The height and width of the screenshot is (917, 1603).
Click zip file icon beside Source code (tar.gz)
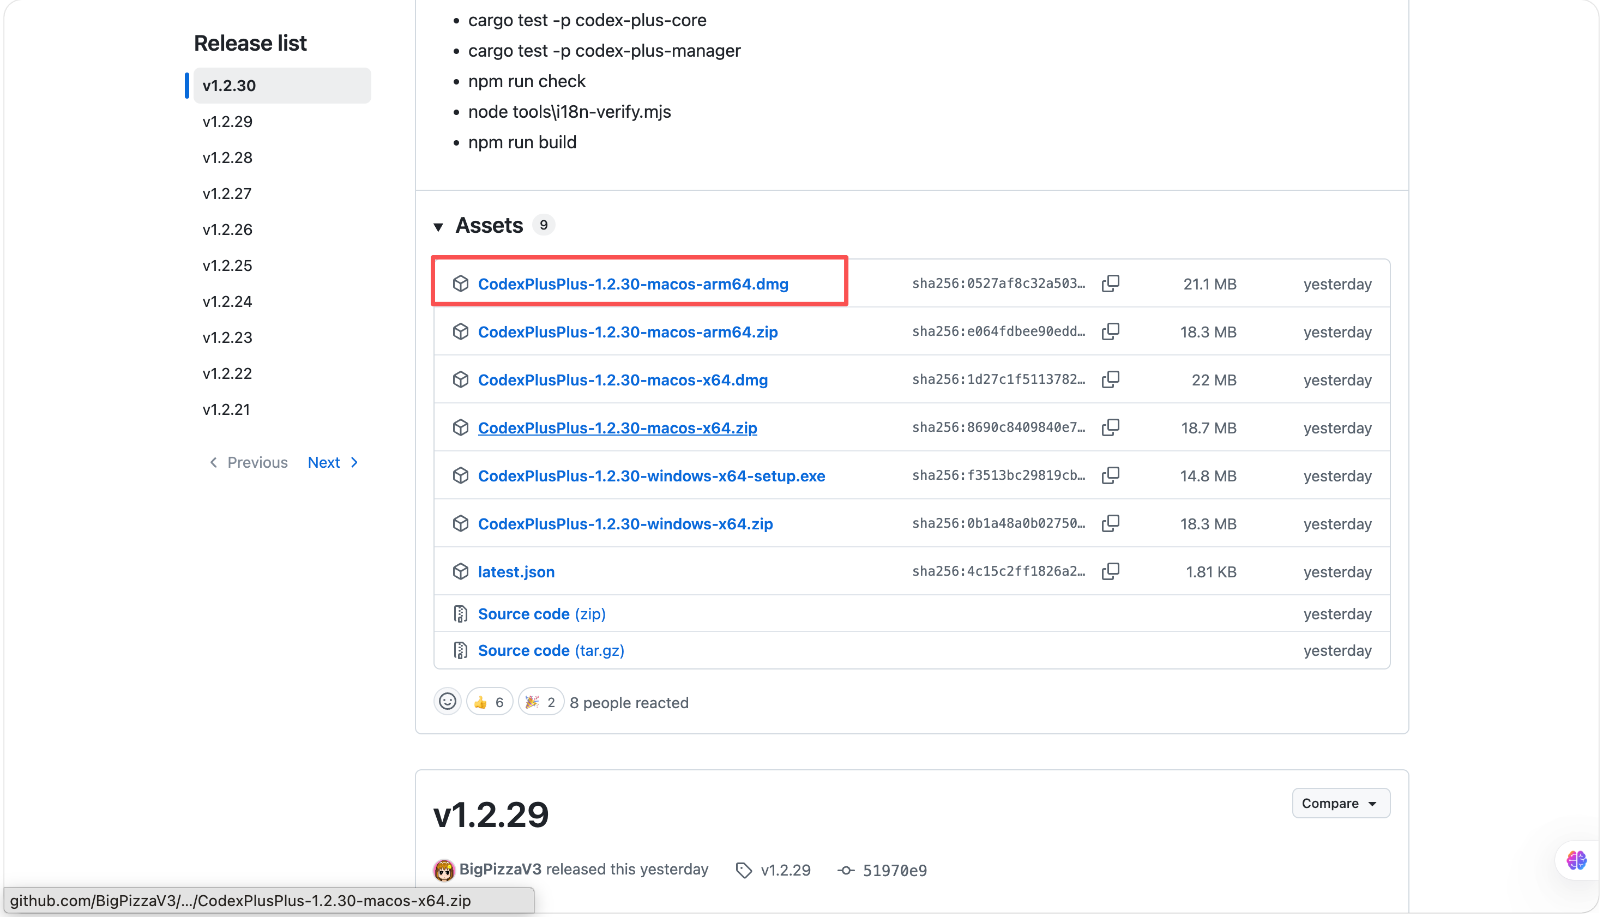[460, 650]
